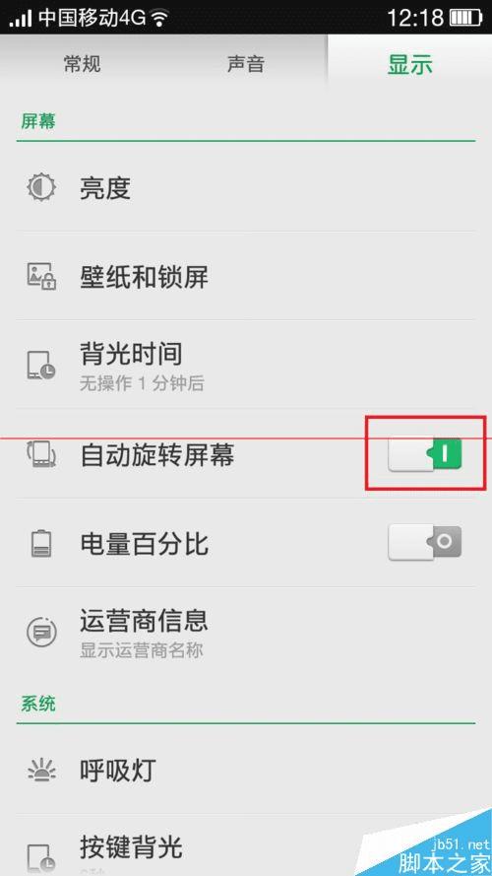Disable the 自动旋转屏幕 toggle
This screenshot has width=492, height=876.
pyautogui.click(x=426, y=454)
